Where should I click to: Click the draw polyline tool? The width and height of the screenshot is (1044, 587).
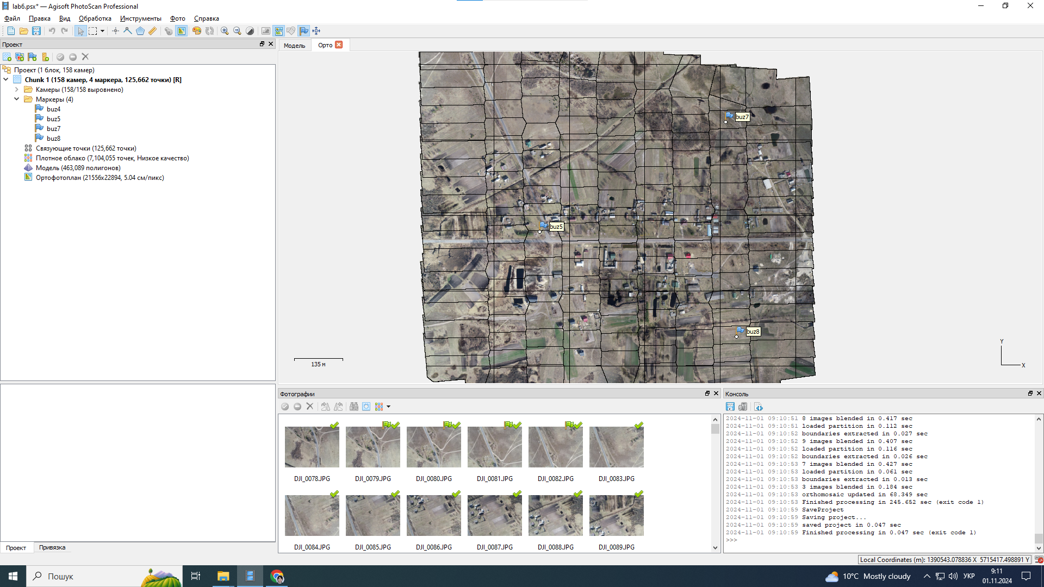[x=128, y=31]
